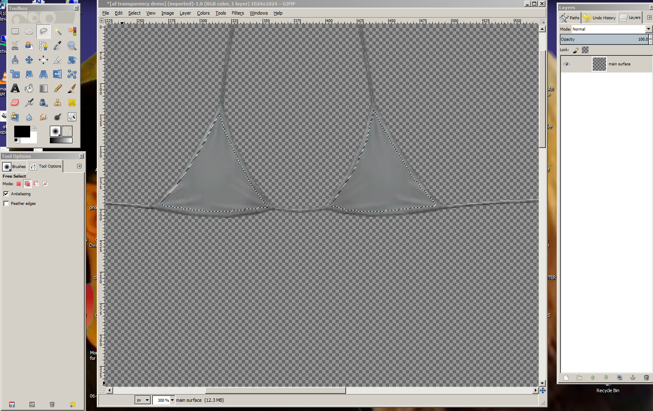This screenshot has height=411, width=653.
Task: Activate the Blend gradient tool
Action: [x=44, y=88]
